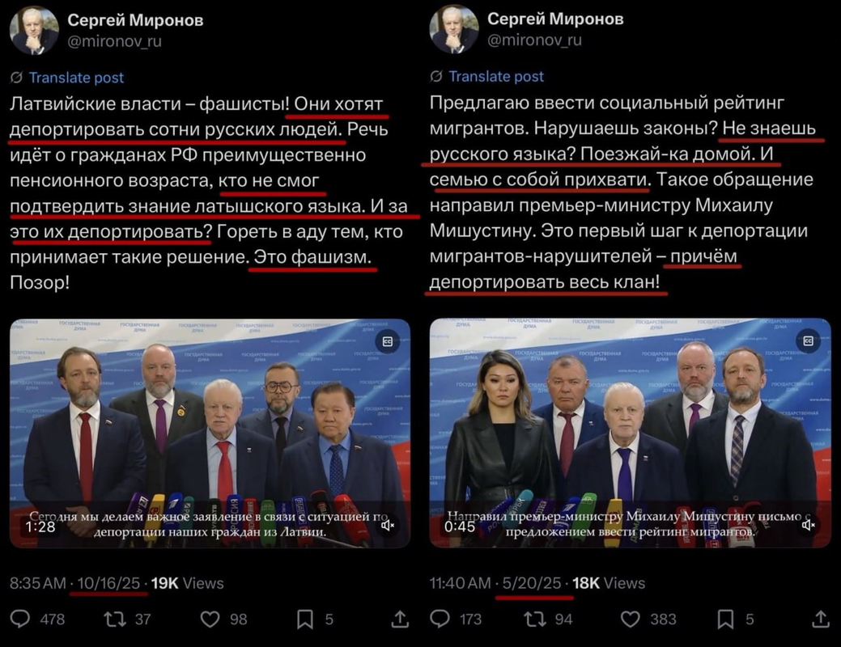Open @mironov_ru handle on left post
This screenshot has height=647, width=841.
click(x=114, y=41)
